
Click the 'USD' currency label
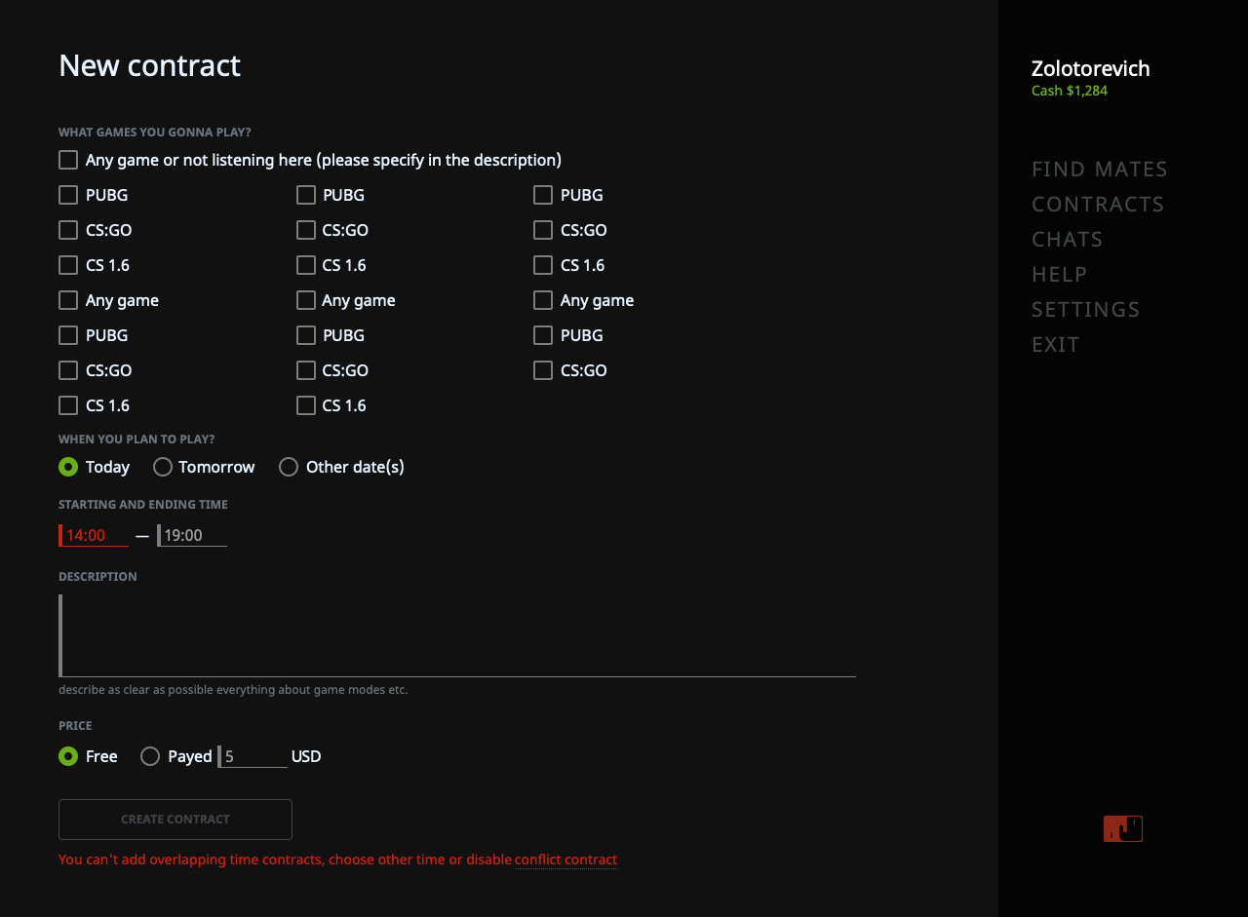pyautogui.click(x=306, y=756)
